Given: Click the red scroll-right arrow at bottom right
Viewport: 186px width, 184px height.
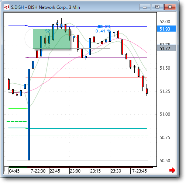Looking at the screenshot, I should coord(172,170).
